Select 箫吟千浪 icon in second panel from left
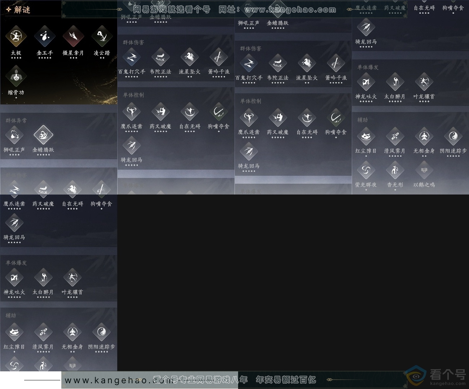The height and width of the screenshot is (389, 469). [x=219, y=57]
